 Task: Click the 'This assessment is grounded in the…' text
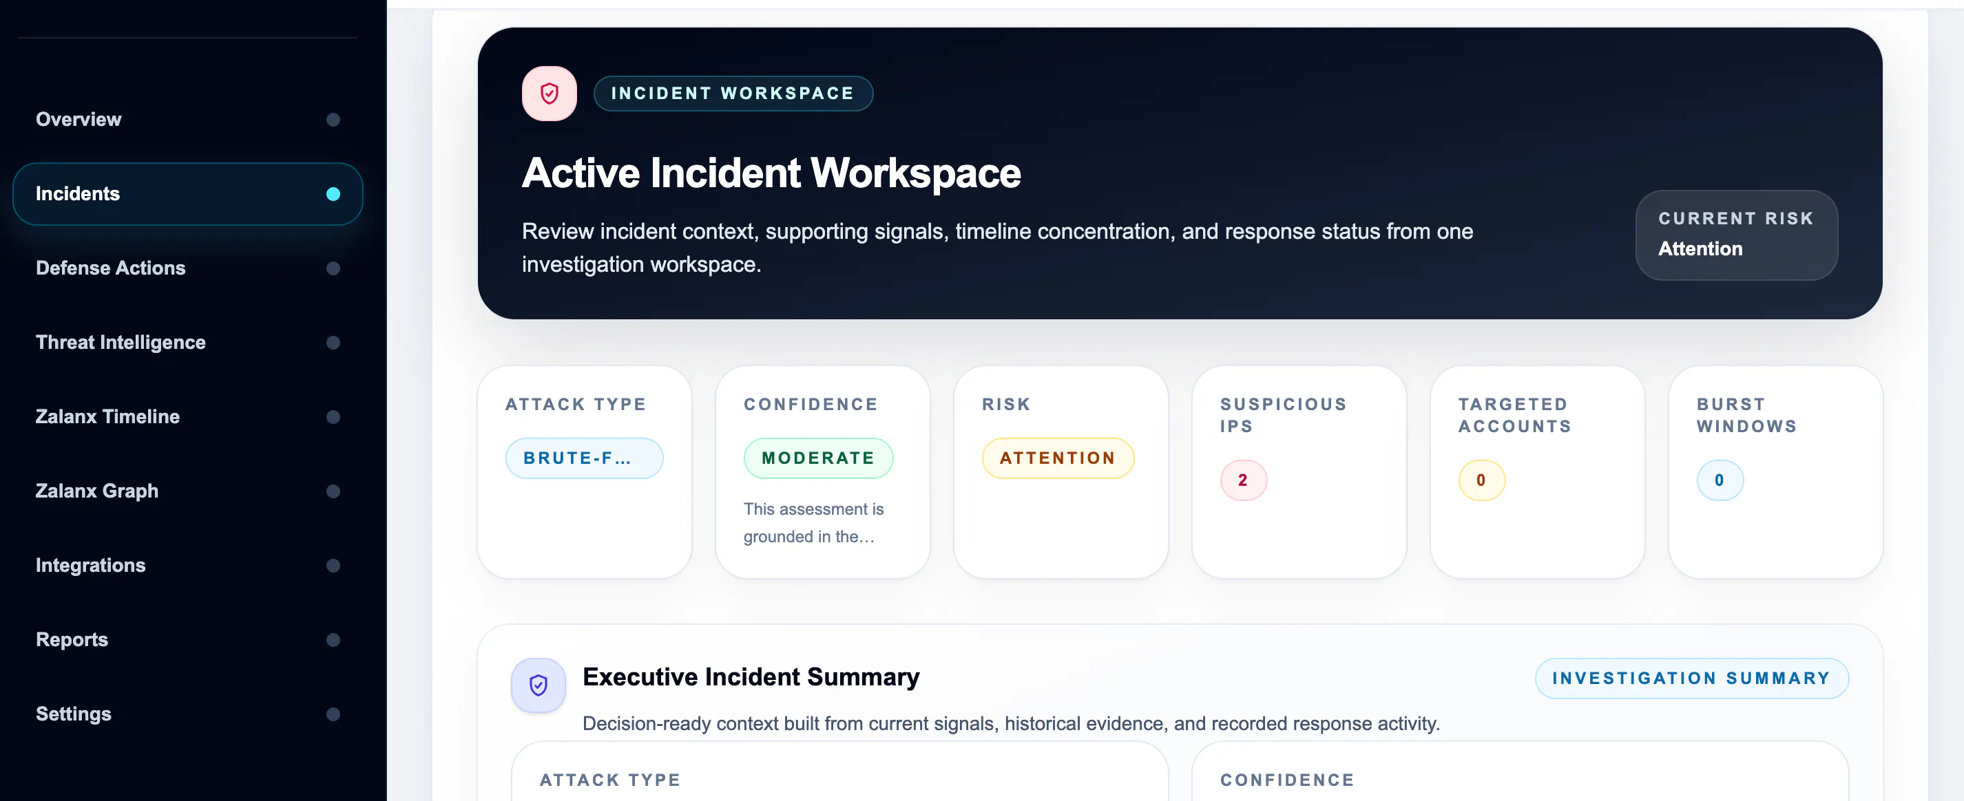click(x=813, y=523)
